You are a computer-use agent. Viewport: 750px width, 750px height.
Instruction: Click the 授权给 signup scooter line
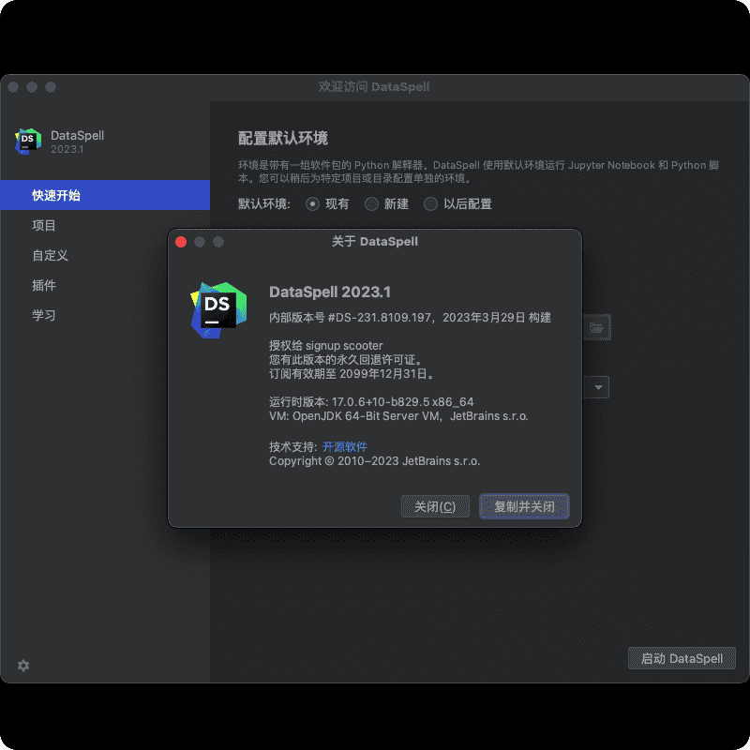pyautogui.click(x=325, y=345)
